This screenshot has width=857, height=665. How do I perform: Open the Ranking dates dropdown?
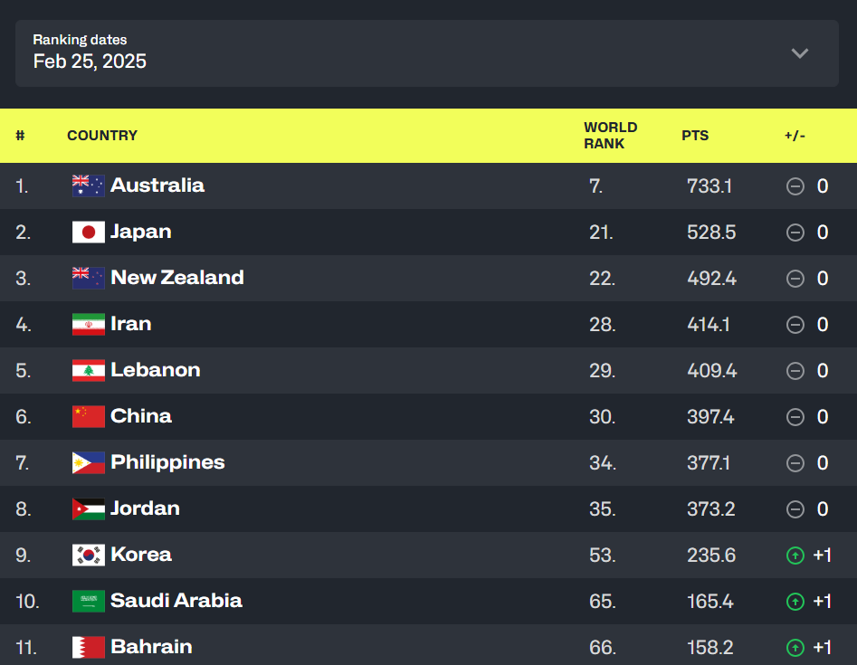click(x=427, y=53)
